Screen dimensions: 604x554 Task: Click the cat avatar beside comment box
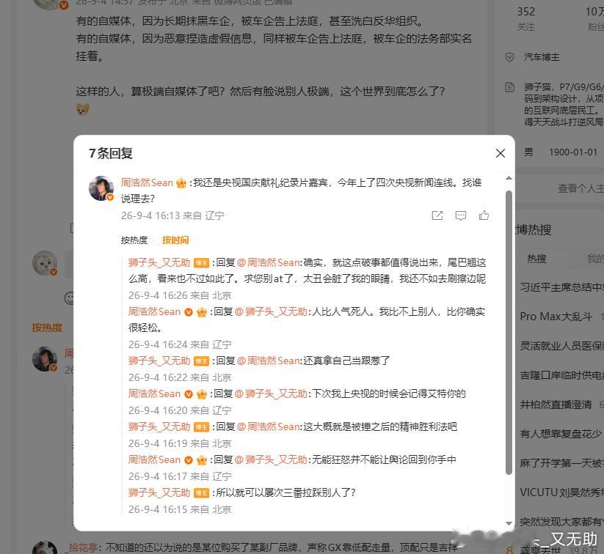[45, 263]
